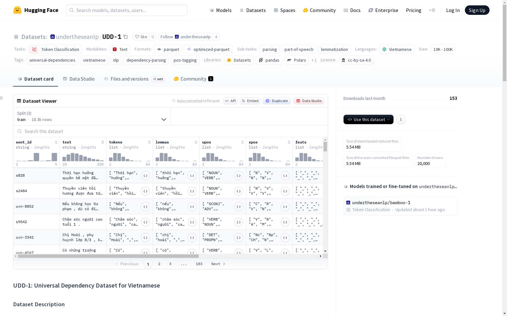Duplicate the dataset viewer
Viewport: 507px width, 316px height.
(x=277, y=101)
